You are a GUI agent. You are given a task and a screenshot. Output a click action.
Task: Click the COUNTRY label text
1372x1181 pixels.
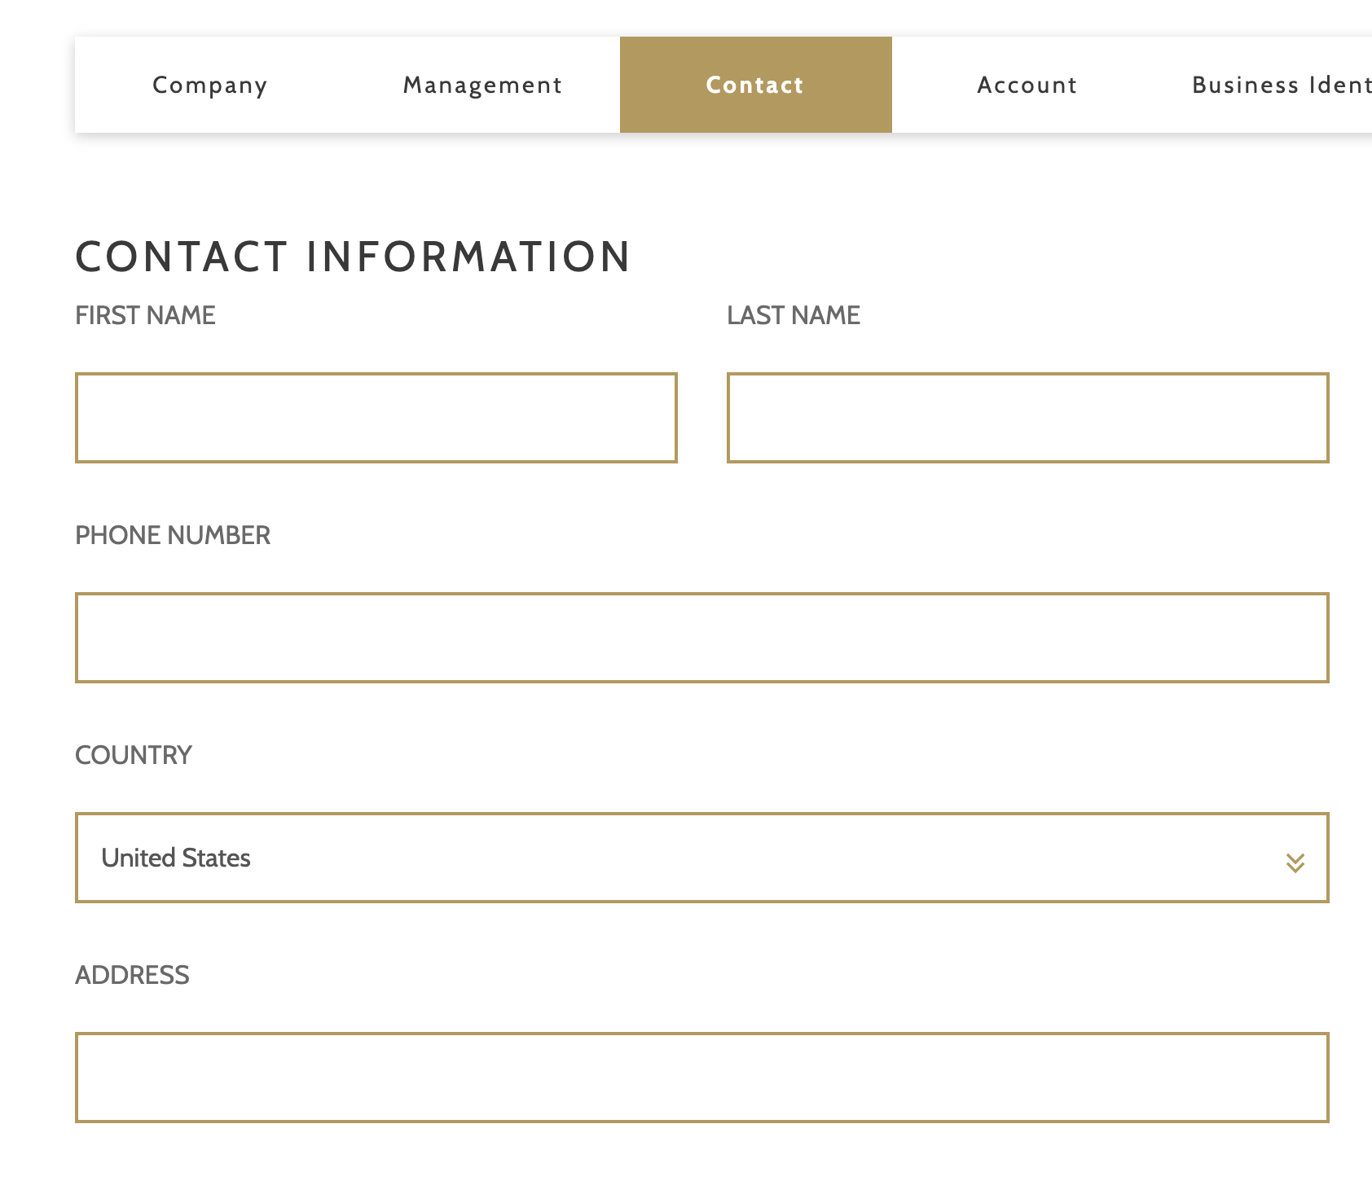134,755
